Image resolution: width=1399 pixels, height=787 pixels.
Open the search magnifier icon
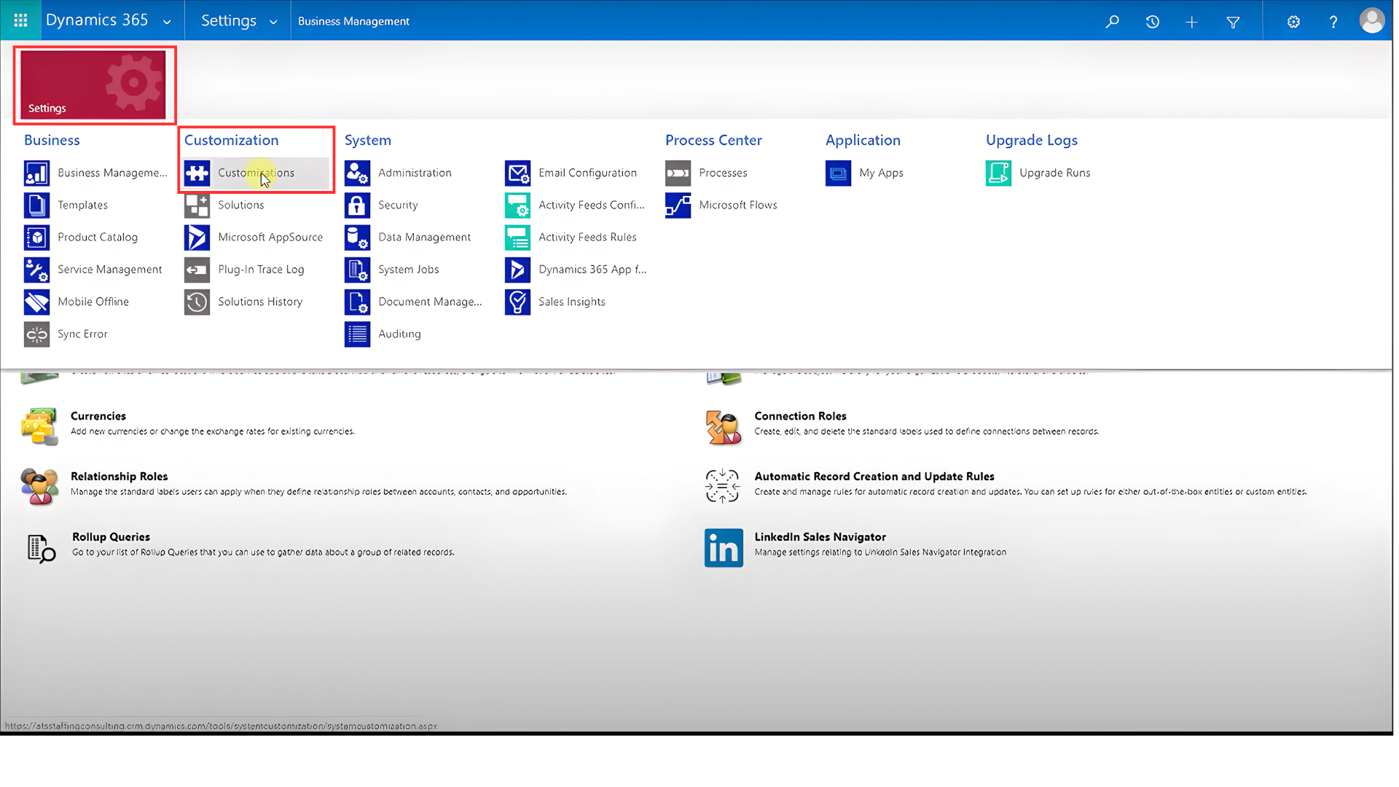click(1112, 22)
